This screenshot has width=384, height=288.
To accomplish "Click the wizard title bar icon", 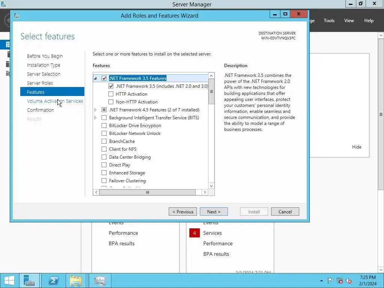I will [x=16, y=16].
